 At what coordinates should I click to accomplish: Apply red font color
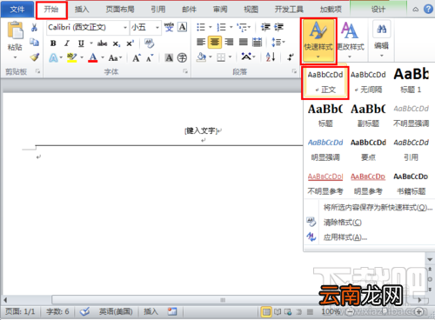[93, 58]
